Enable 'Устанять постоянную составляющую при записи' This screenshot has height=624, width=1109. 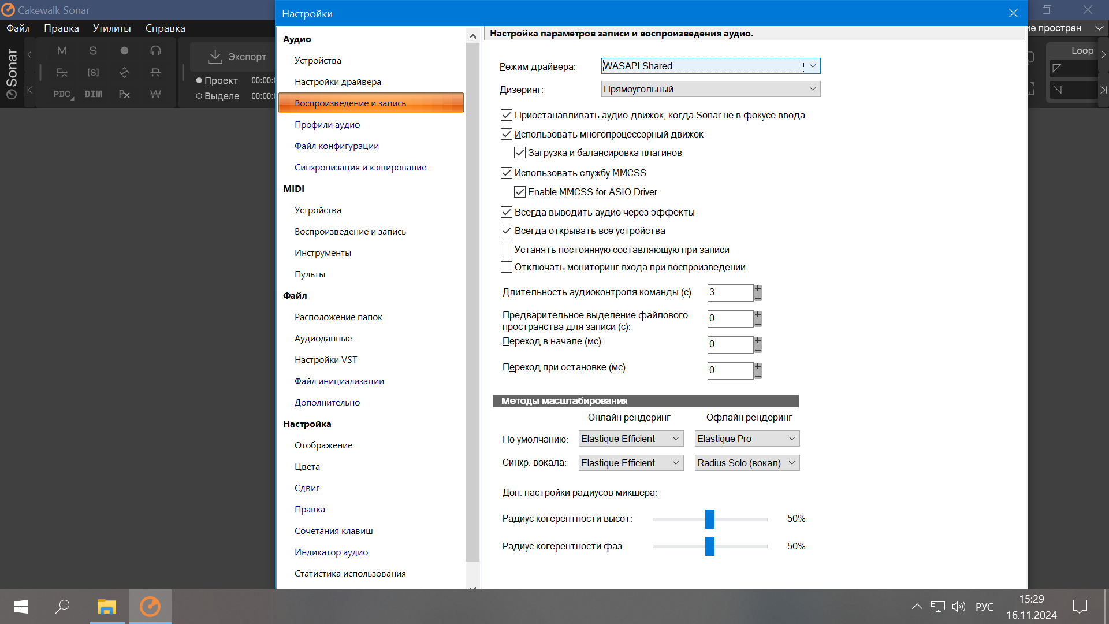click(507, 250)
